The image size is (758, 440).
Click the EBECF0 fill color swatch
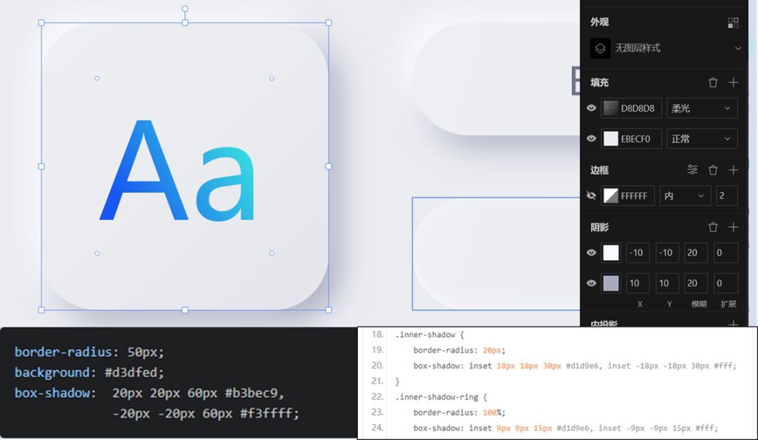(x=611, y=139)
